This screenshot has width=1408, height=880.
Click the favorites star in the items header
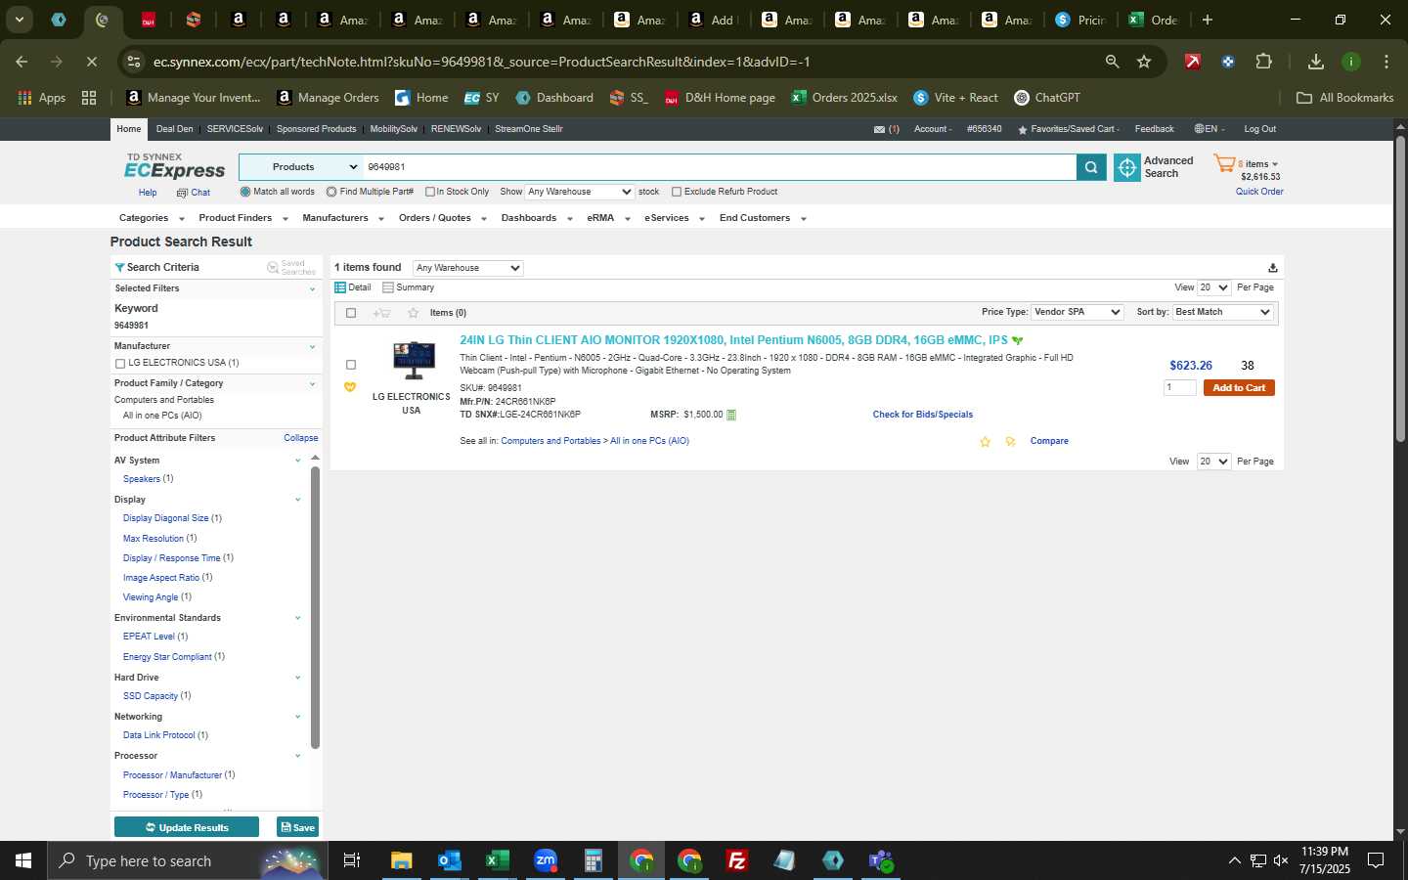tap(413, 313)
